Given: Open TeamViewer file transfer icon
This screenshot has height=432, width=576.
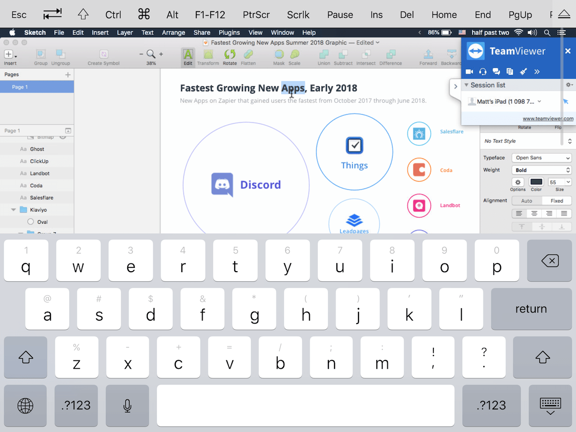Looking at the screenshot, I should (510, 72).
